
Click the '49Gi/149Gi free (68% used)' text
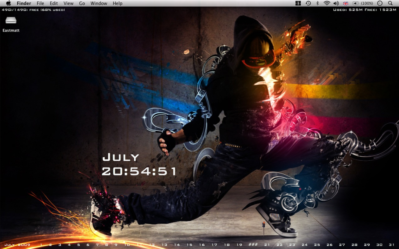tap(34, 10)
